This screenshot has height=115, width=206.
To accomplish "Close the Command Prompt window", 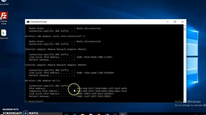I will point(183,22).
